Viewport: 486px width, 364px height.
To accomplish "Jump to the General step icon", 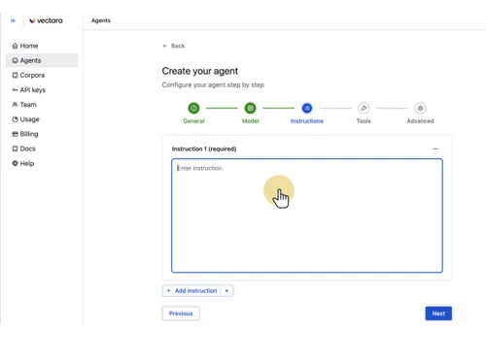I will tap(193, 108).
